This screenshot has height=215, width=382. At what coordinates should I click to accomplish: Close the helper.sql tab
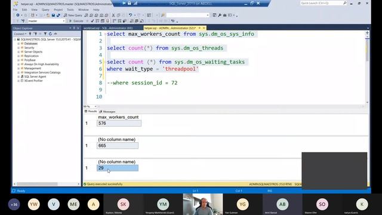[204, 28]
